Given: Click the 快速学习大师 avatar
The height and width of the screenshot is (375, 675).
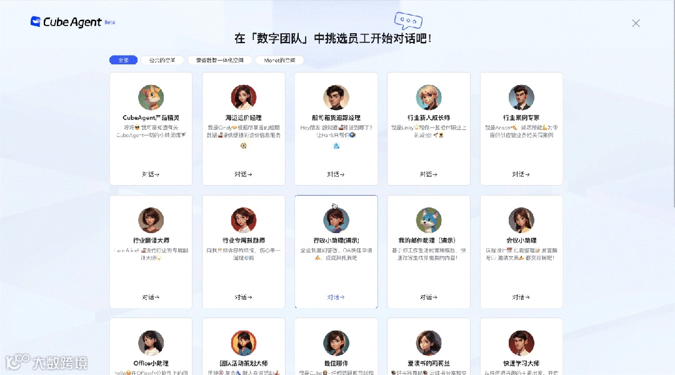Looking at the screenshot, I should coord(521,343).
